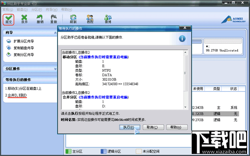Click the value 302.81GB in dialog
Image resolution: width=250 pixels, height=156 pixels.
(x=109, y=79)
